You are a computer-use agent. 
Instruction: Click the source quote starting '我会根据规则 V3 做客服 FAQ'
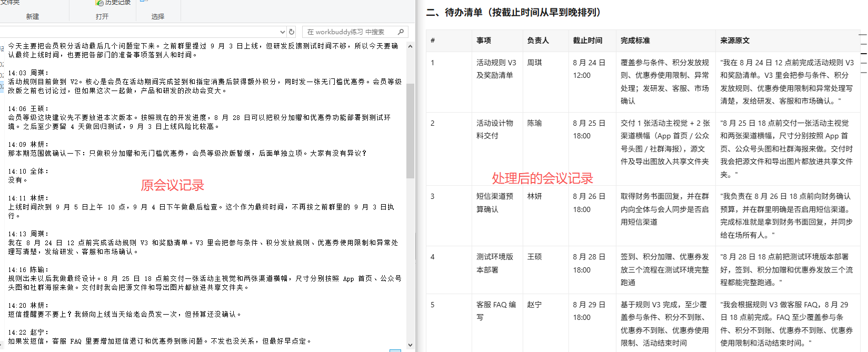pyautogui.click(x=787, y=324)
